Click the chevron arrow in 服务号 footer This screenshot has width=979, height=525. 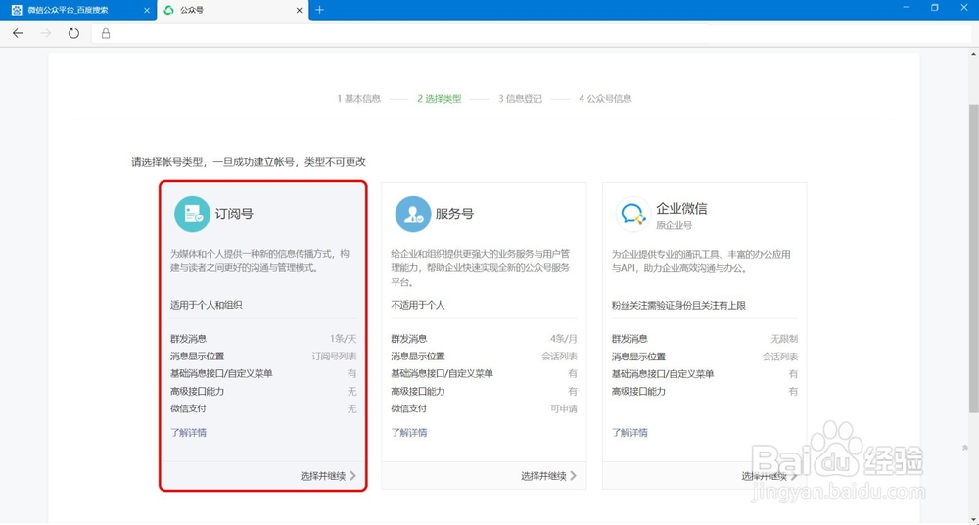coord(573,476)
